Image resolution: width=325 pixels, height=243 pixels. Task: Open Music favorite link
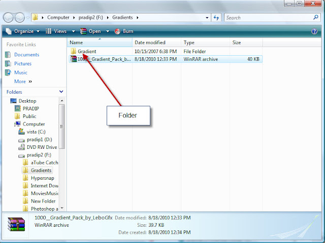(21, 72)
